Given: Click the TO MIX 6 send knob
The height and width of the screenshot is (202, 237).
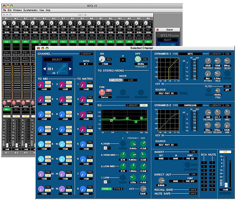Looking at the screenshot, I should (x=62, y=114).
